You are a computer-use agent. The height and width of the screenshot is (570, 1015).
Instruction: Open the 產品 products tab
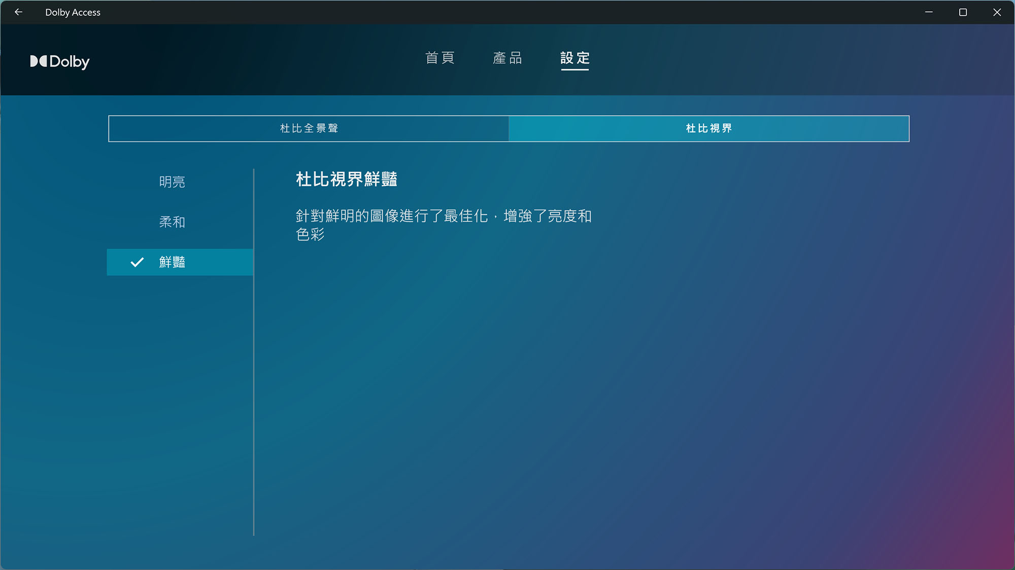click(x=507, y=58)
